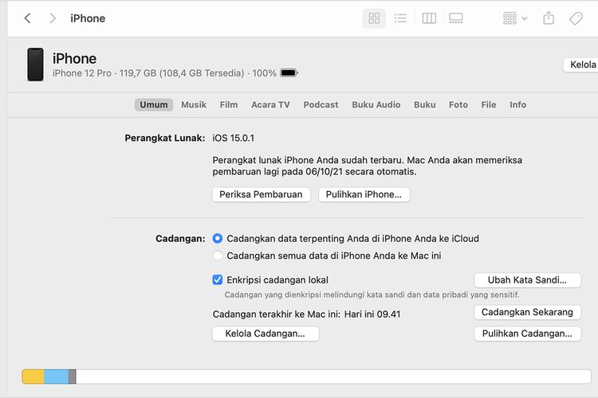Click the 'Hari ini 09.41' backup time

372,314
